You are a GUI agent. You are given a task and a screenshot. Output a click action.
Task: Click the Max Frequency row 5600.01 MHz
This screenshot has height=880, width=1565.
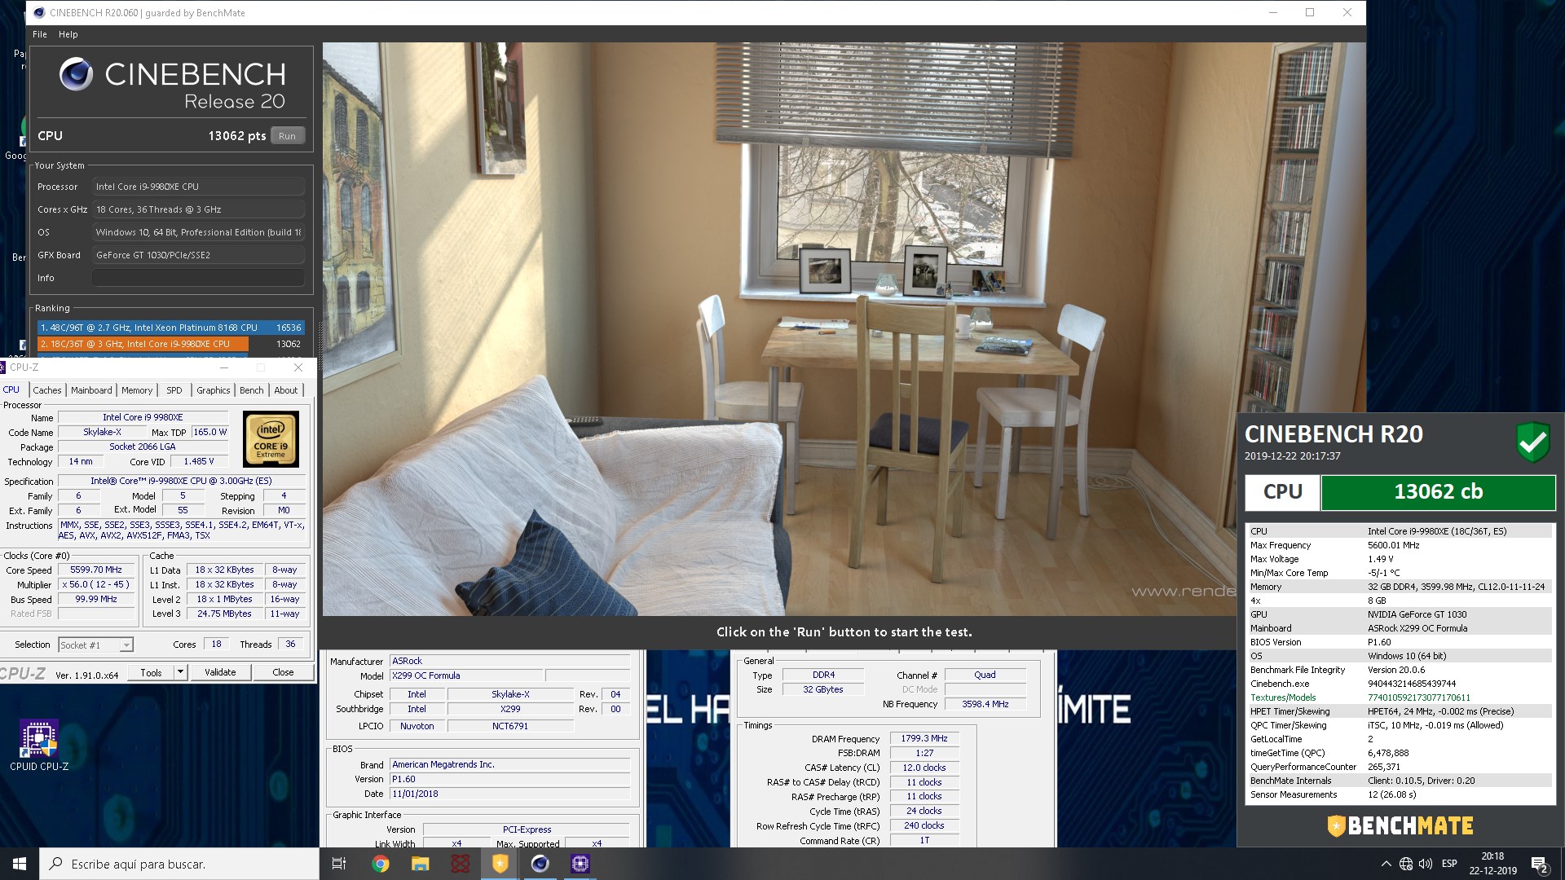(x=1400, y=545)
